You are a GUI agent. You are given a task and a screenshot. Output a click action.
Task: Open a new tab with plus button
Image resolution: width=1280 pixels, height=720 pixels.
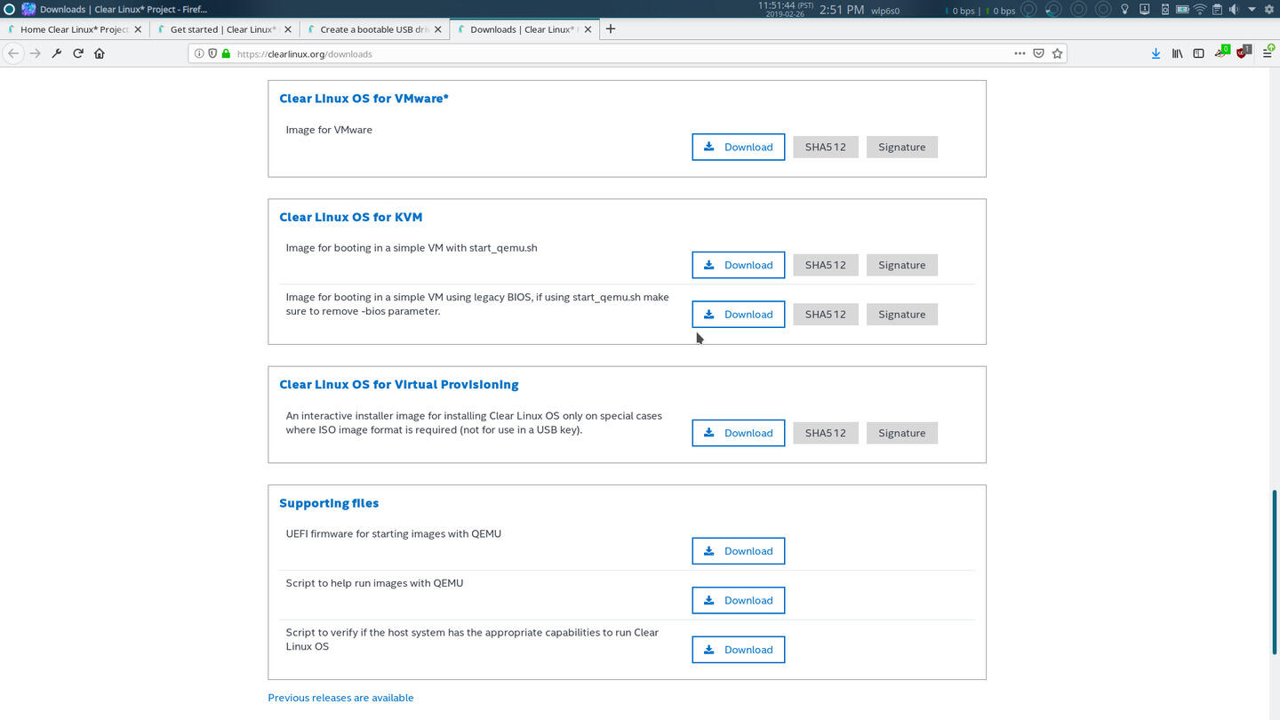[610, 28]
